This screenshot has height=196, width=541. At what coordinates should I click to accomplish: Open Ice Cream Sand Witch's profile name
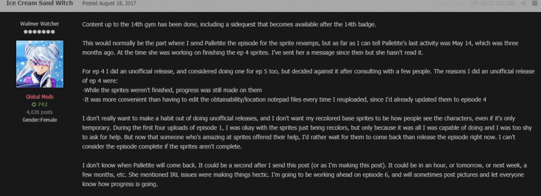39,3
